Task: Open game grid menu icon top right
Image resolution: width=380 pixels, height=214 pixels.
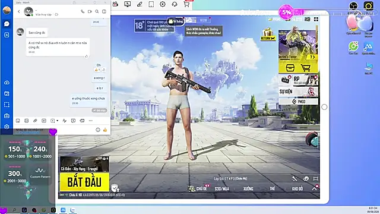Action: [x=316, y=19]
